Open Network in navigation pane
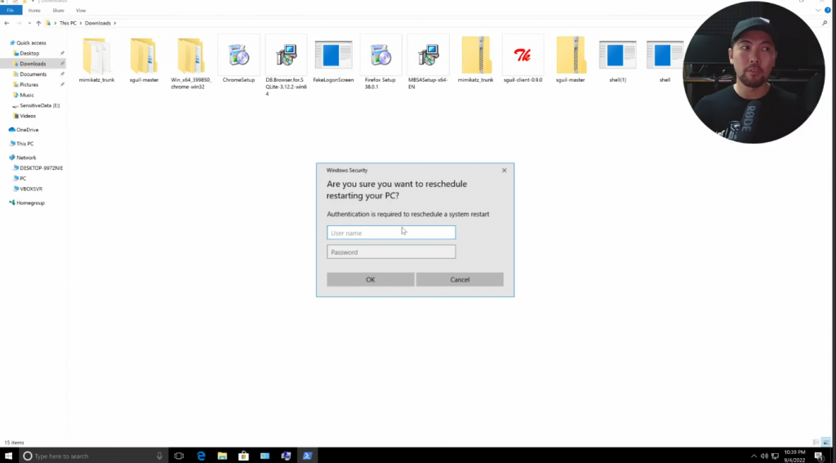 [26, 158]
